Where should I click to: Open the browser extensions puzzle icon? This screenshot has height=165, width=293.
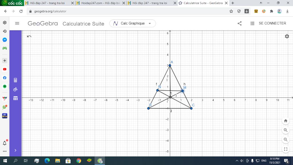click(x=272, y=11)
